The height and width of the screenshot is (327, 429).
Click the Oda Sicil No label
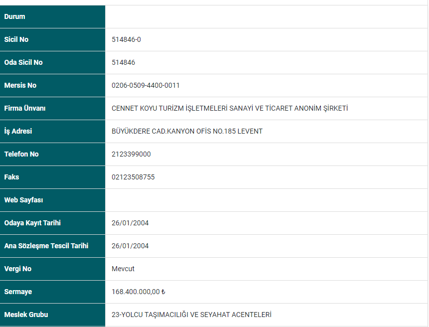tap(23, 62)
